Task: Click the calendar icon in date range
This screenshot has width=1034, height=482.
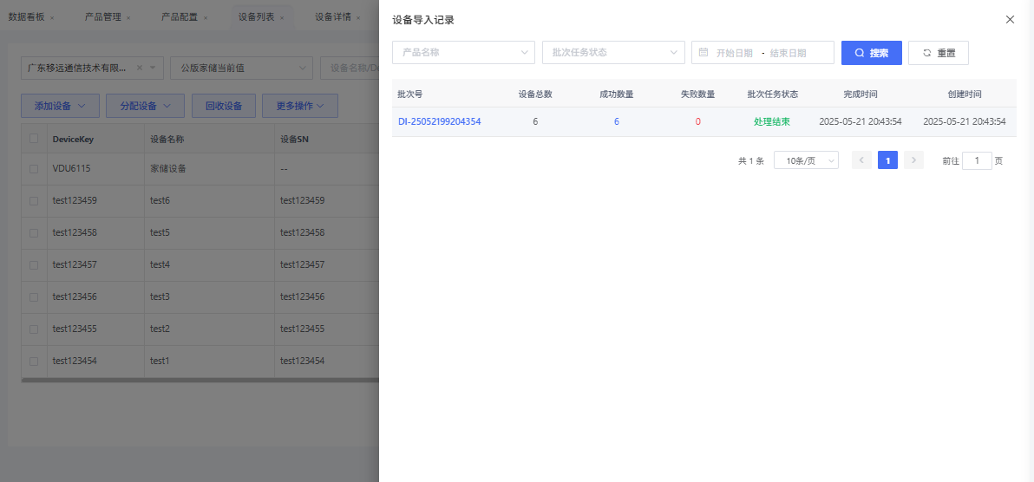Action: pos(704,53)
